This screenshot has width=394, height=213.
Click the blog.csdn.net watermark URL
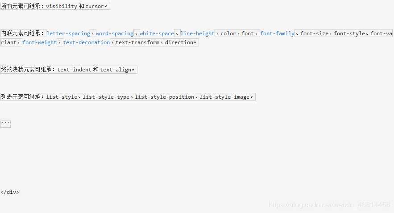(329, 205)
